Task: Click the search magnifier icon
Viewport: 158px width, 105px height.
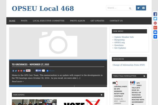Action: tap(130, 8)
